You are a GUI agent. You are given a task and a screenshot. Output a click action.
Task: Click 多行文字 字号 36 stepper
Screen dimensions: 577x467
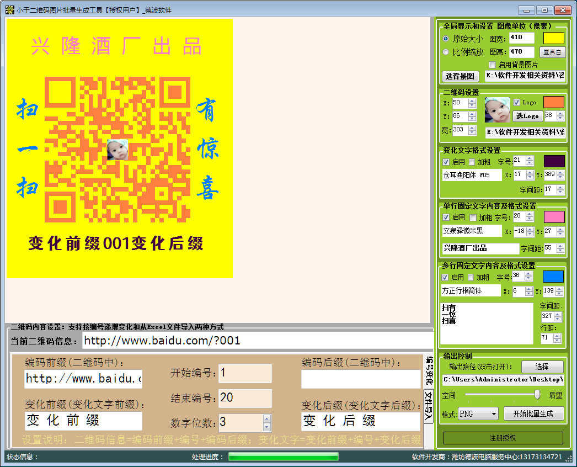[x=528, y=276]
